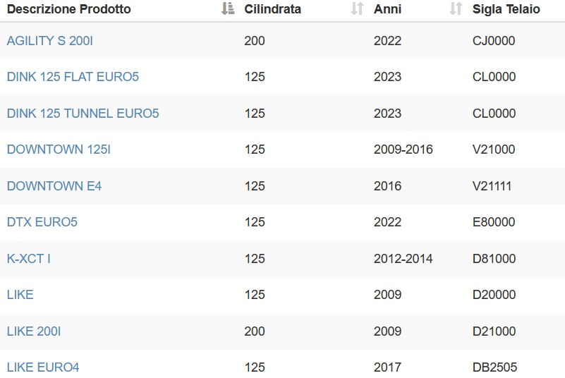Open the K-XCT I product link

pyautogui.click(x=28, y=259)
